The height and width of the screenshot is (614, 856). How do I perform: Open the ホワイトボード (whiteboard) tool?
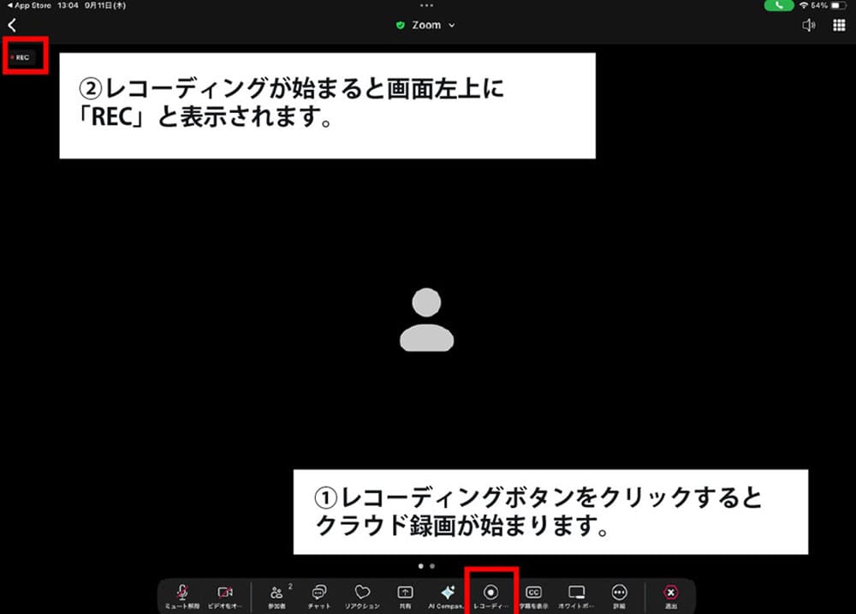tap(576, 593)
